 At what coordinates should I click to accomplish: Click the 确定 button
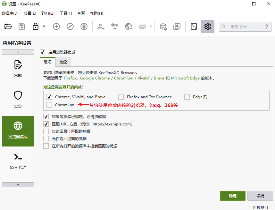(233, 196)
